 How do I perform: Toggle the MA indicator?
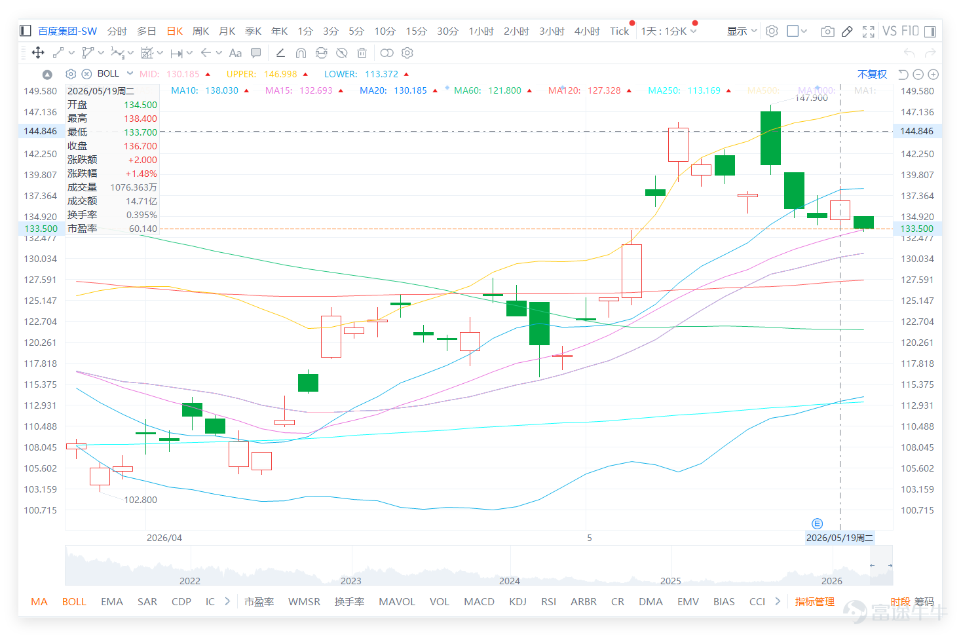(x=39, y=601)
